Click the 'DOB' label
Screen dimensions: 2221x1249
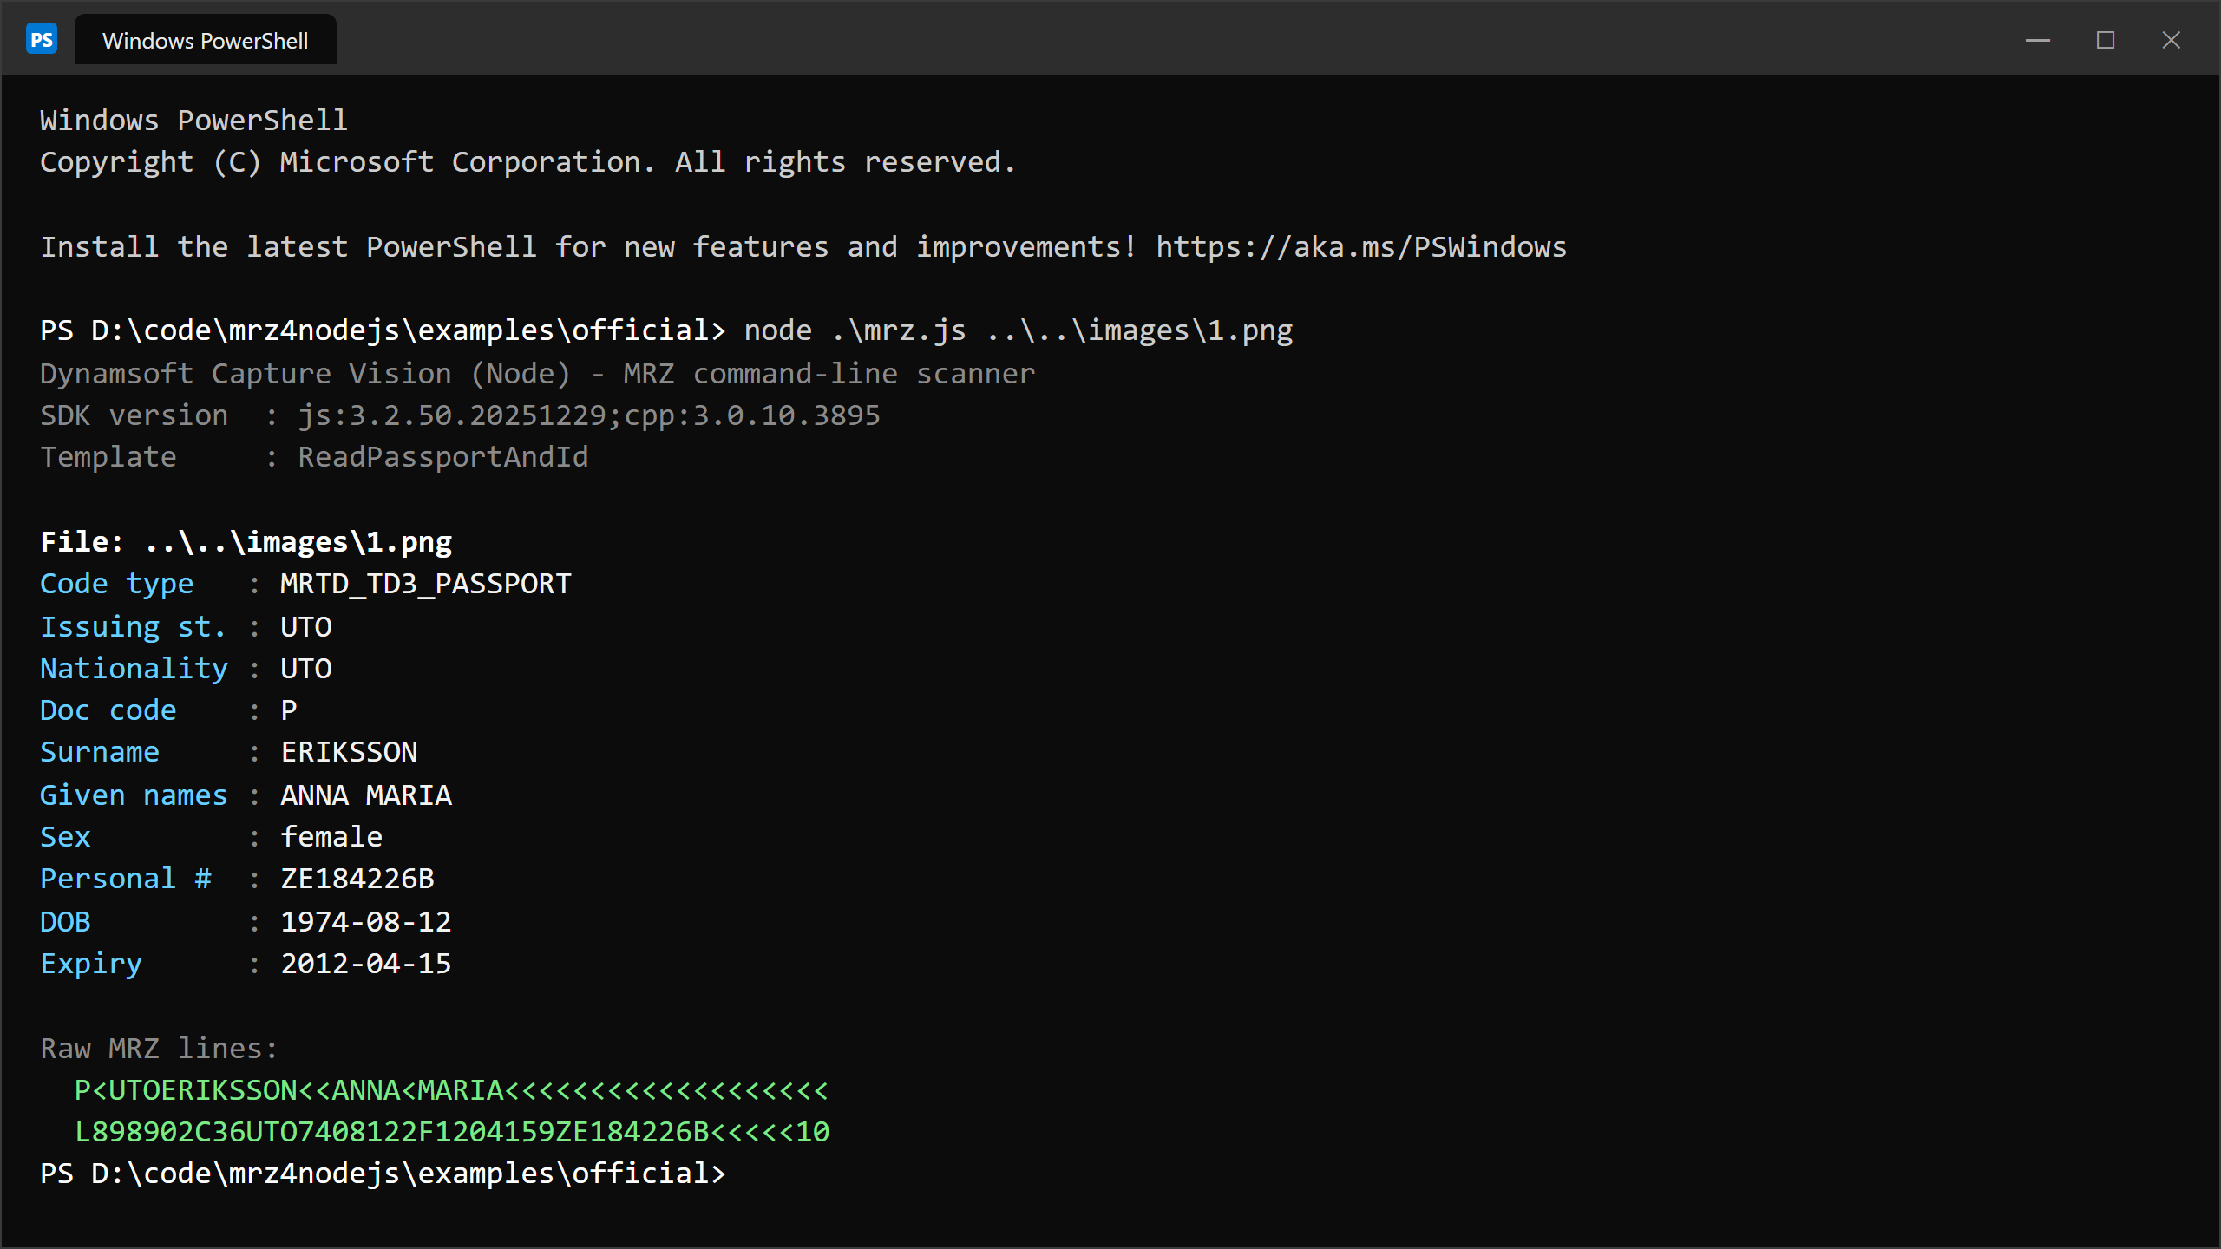point(65,922)
